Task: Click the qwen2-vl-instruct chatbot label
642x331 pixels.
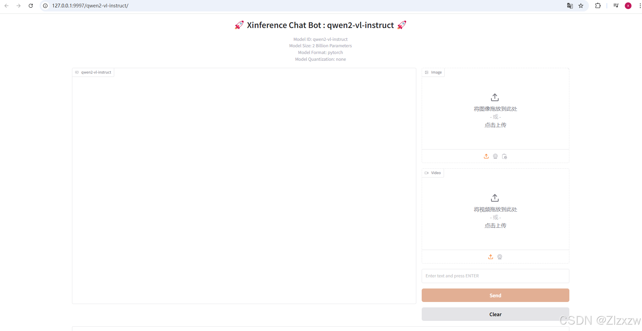Action: pos(93,72)
